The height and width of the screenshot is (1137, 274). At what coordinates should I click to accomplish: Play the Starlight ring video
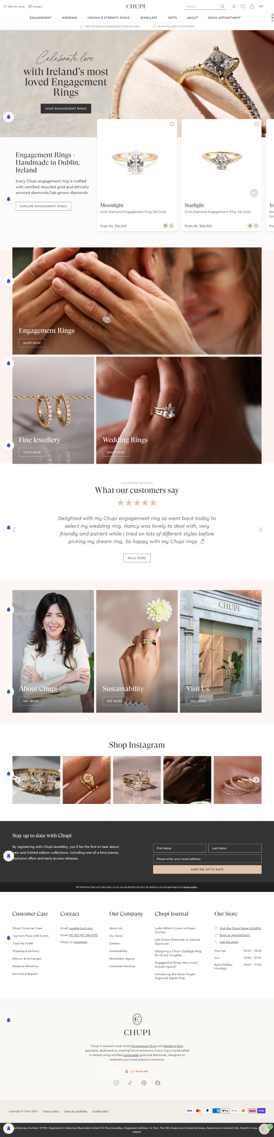(x=254, y=193)
